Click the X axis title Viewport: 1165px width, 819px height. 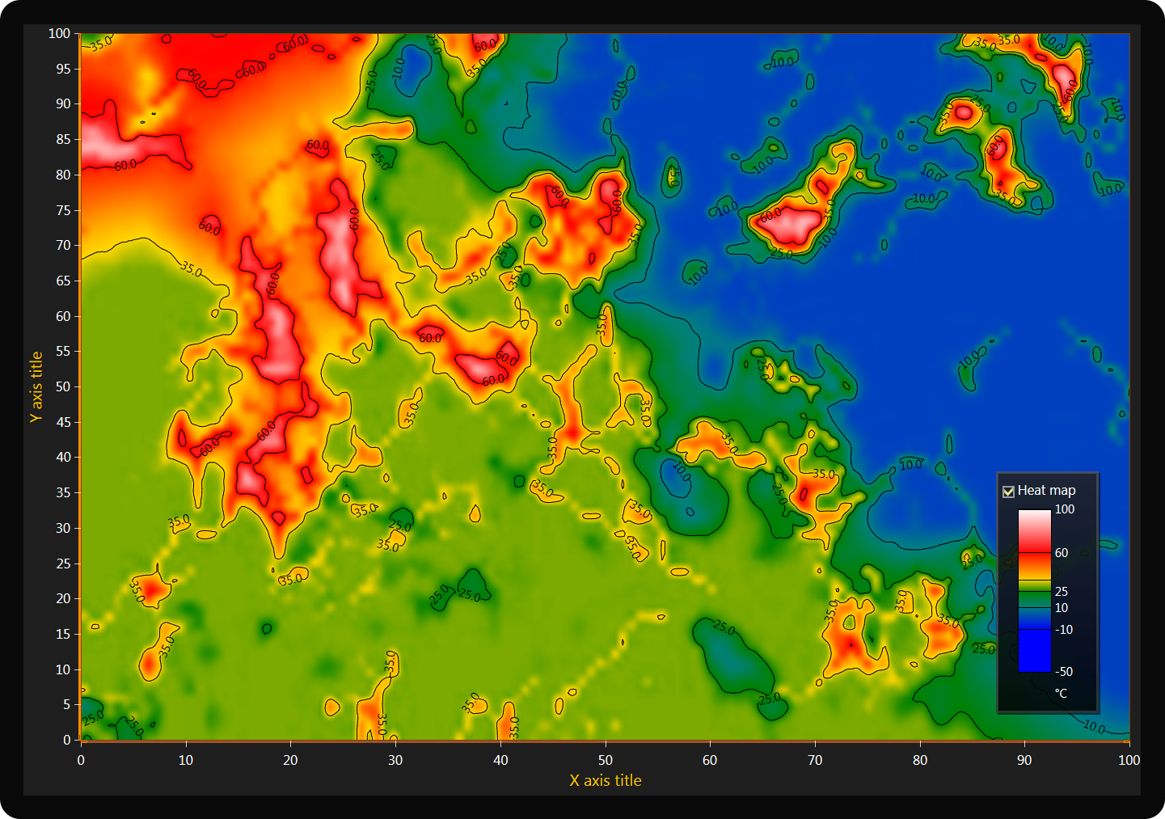pos(606,781)
